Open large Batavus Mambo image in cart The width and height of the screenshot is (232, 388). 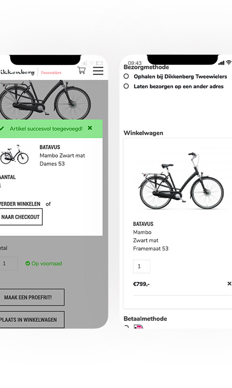pyautogui.click(x=181, y=181)
